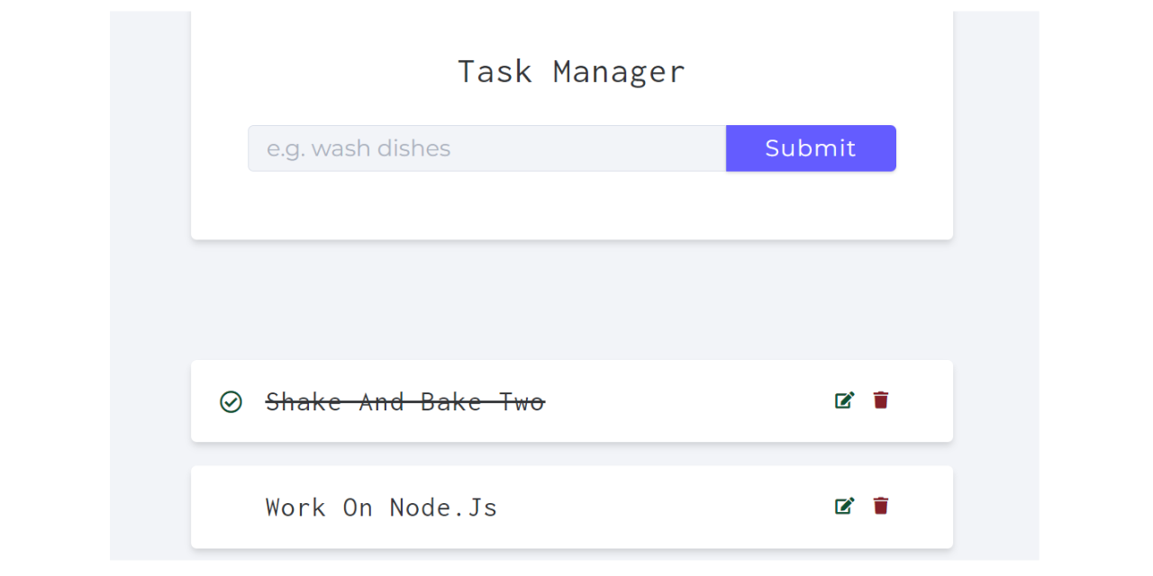Focus the e.g. wash dishes text box
The image size is (1153, 576).
pos(486,148)
